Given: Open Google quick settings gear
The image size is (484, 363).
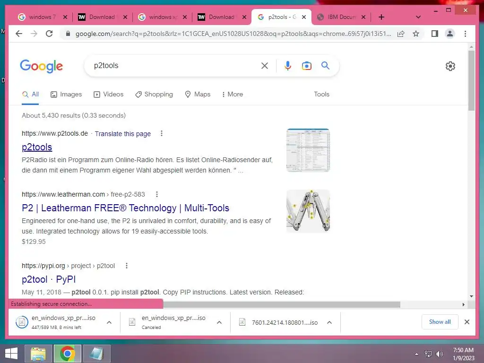Looking at the screenshot, I should coord(450,66).
